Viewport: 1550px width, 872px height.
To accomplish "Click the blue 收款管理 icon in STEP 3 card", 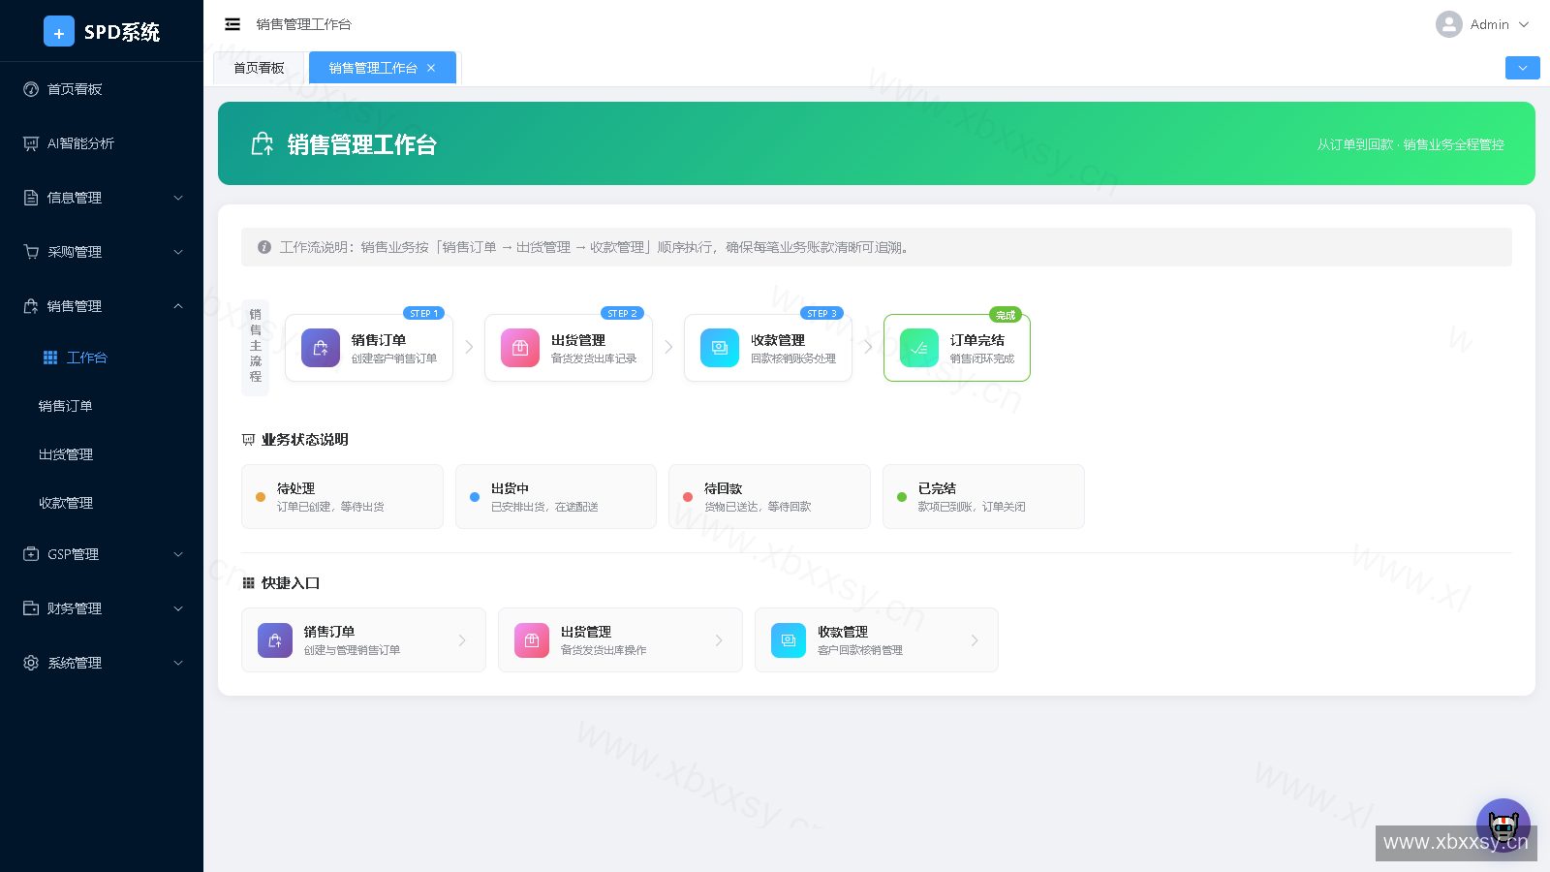I will [x=720, y=348].
